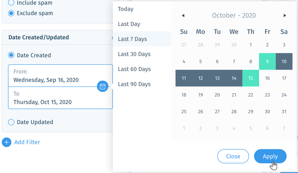Select the Date Created radio button
Viewport: 298px width, 173px height.
[x=11, y=55]
